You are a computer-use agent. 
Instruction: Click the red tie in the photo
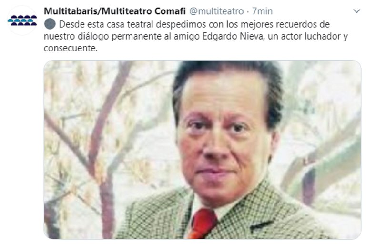point(203,224)
